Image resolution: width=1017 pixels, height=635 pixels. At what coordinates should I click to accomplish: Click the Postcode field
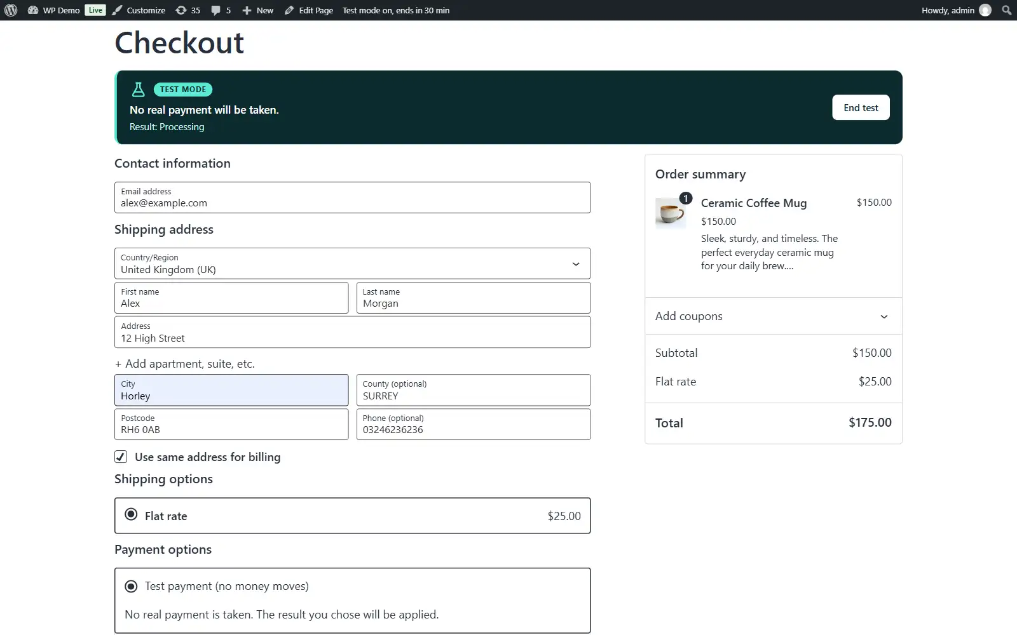[x=231, y=424]
